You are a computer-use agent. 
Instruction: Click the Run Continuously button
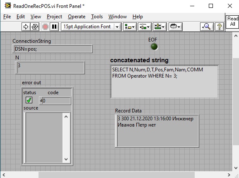point(35,27)
